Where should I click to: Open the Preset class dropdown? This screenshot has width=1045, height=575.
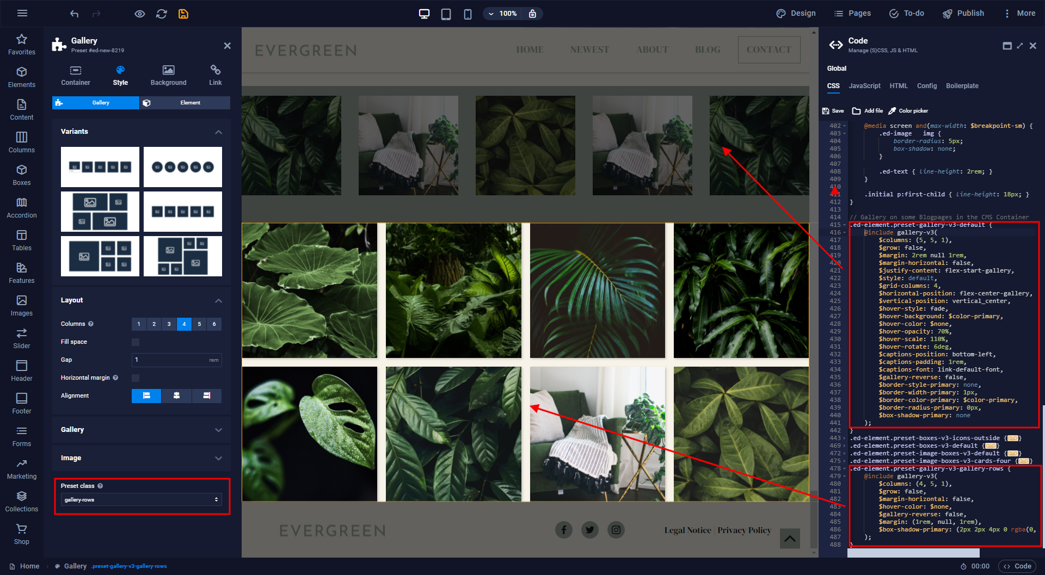pos(142,499)
